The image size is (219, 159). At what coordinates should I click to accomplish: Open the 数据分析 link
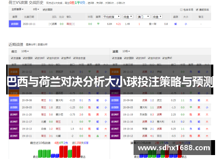[x=42, y=44]
